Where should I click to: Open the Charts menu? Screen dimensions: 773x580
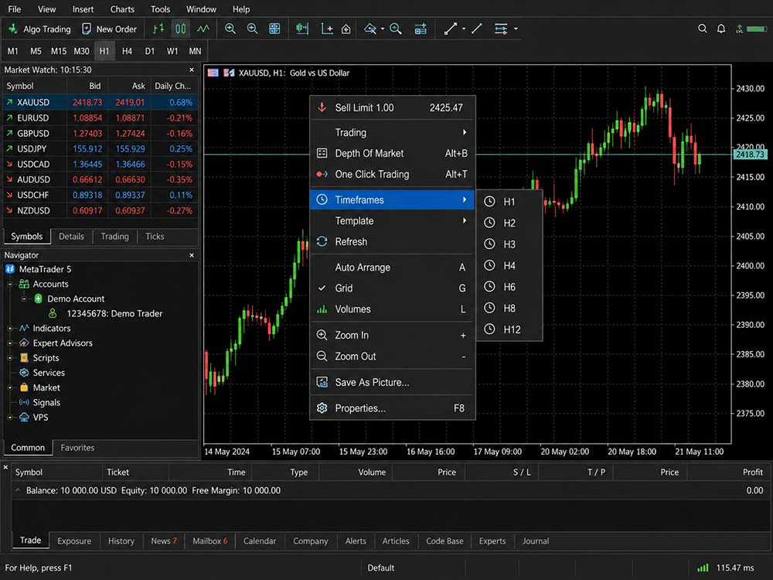[122, 9]
